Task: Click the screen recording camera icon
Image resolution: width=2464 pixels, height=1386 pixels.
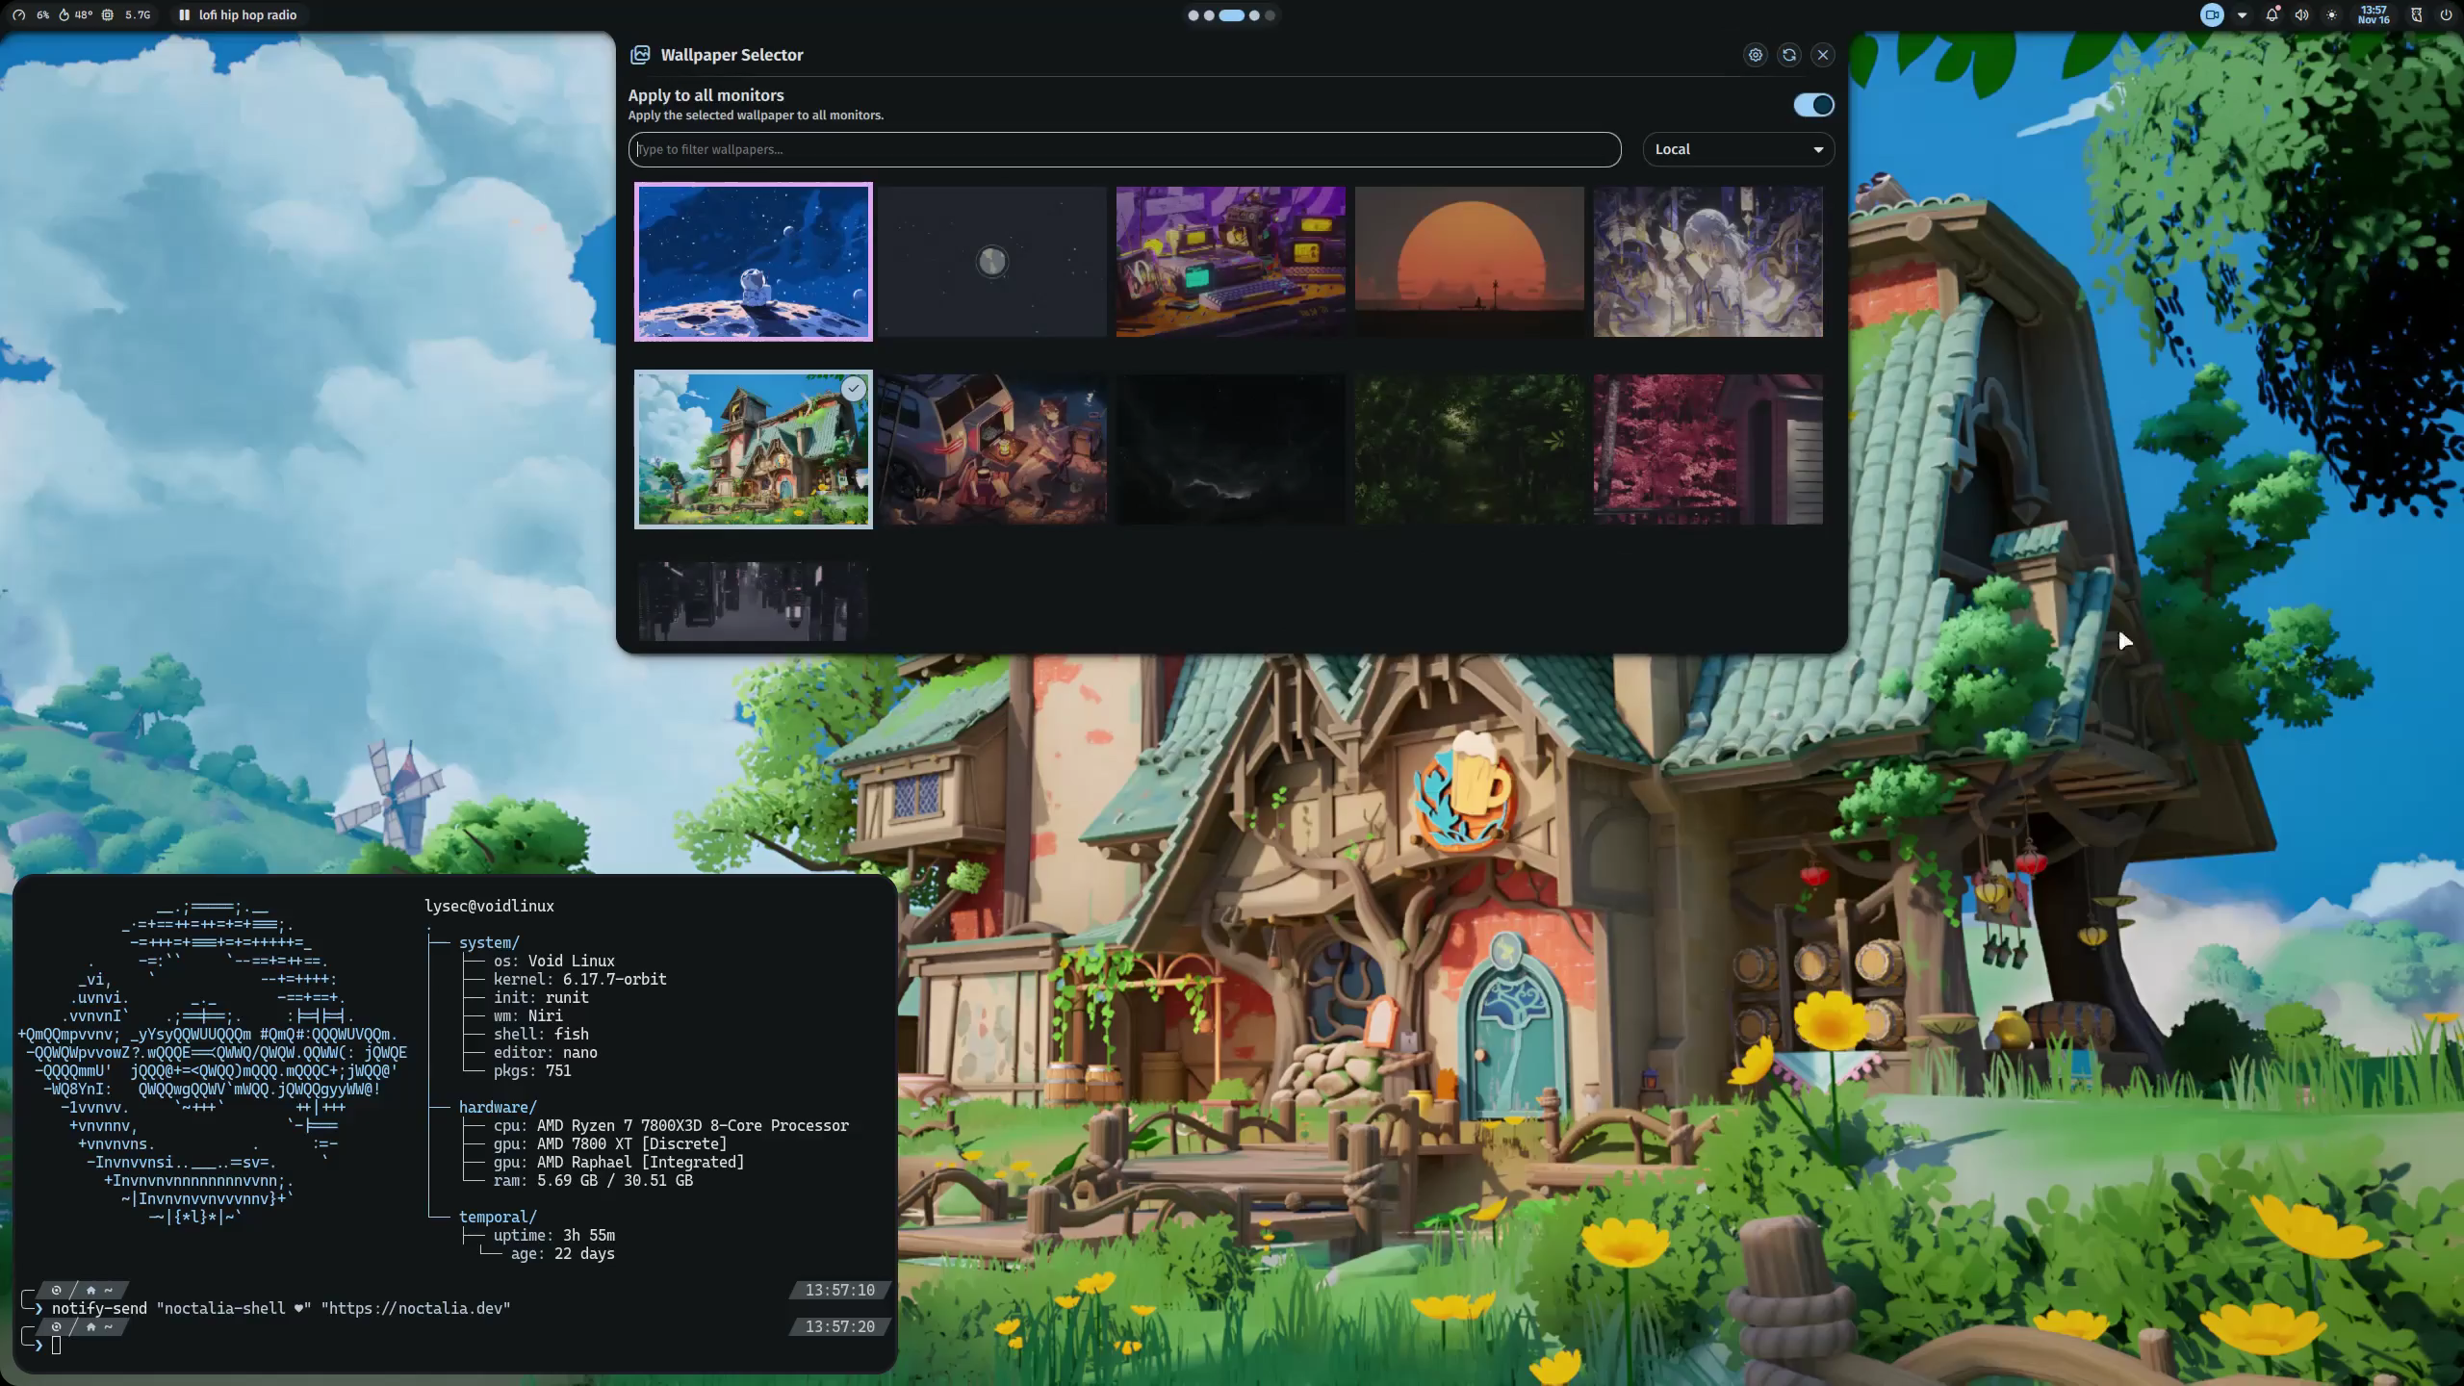Action: tap(2212, 14)
